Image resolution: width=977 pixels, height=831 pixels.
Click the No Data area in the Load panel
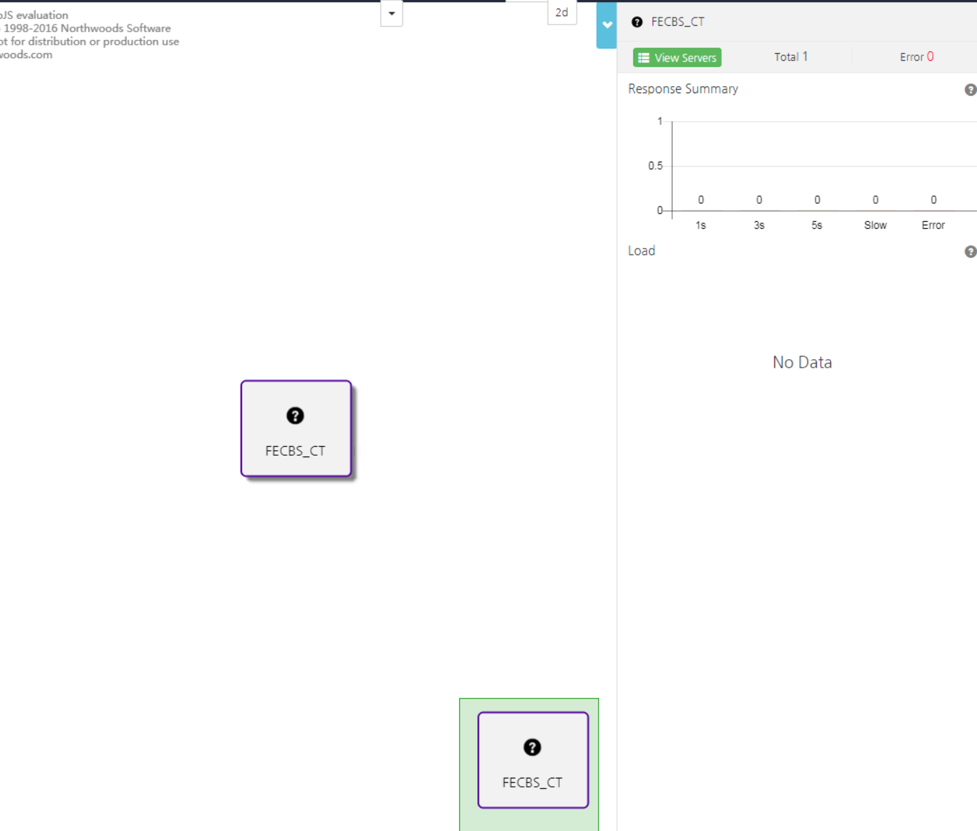click(x=801, y=362)
